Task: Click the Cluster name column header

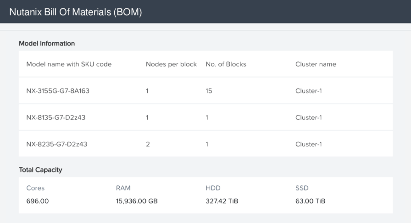Action: [x=316, y=64]
